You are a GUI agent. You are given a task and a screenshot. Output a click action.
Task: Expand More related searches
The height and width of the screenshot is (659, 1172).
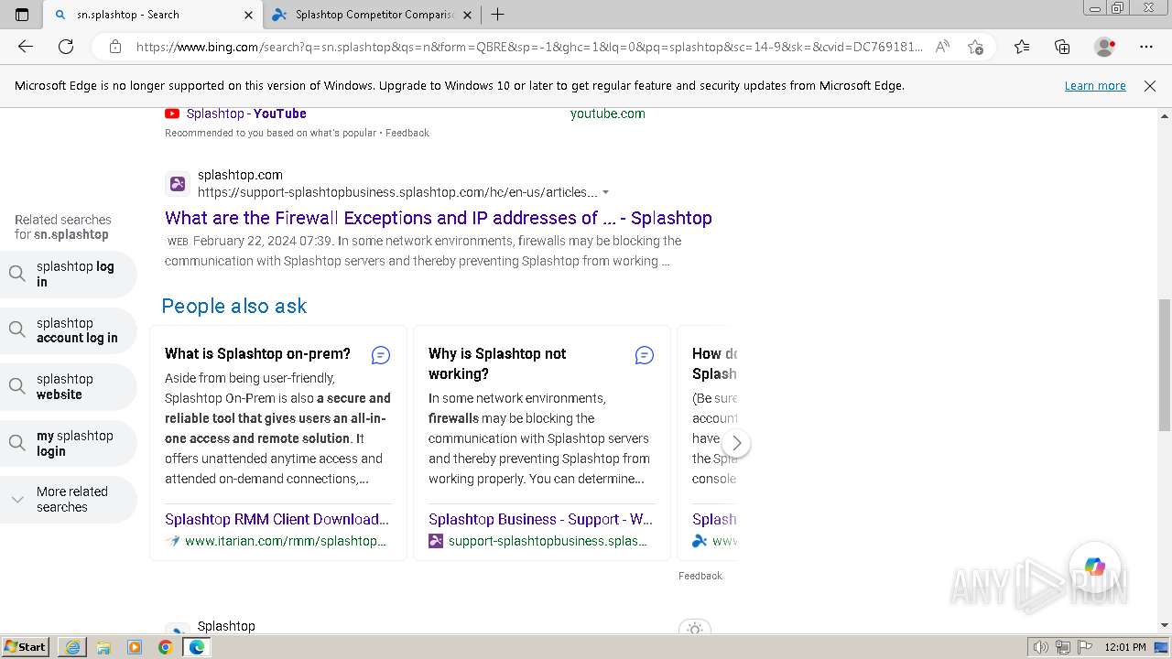coord(69,499)
